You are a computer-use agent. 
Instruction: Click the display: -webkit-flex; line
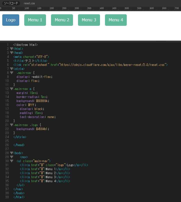(34, 77)
